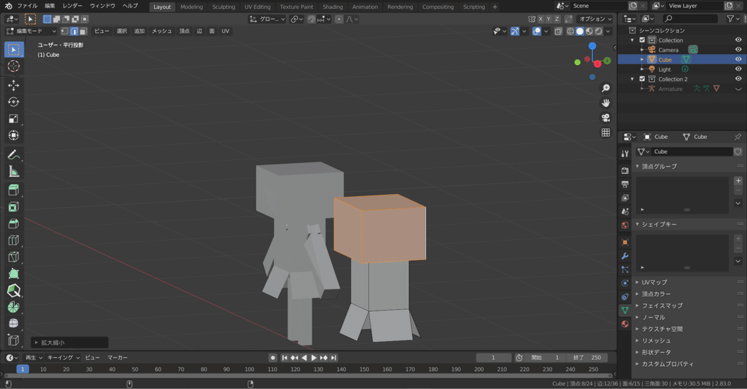Open the shading options dropdown arrow
This screenshot has height=389, width=747.
(608, 31)
